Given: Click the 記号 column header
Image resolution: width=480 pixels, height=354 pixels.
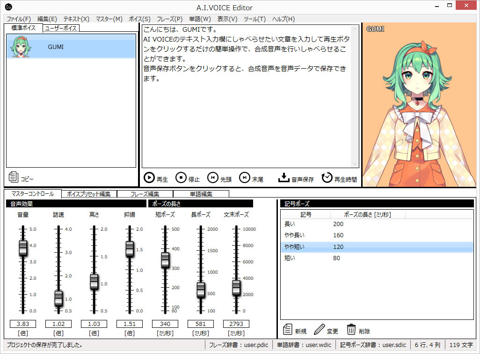Looking at the screenshot, I should (x=306, y=215).
